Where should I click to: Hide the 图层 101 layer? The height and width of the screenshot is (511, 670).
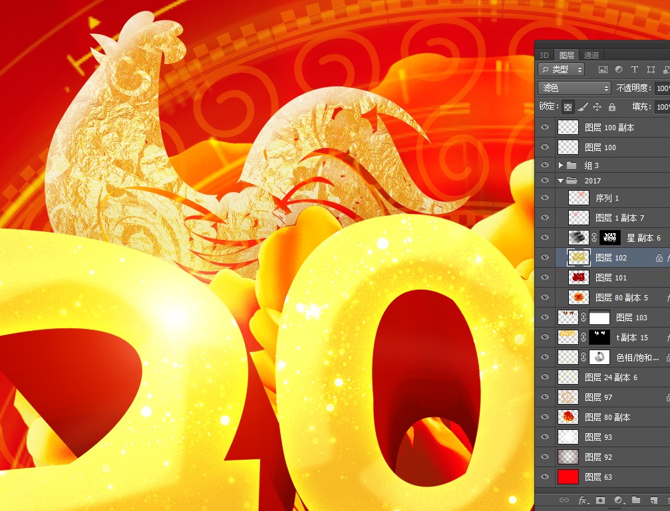point(545,278)
